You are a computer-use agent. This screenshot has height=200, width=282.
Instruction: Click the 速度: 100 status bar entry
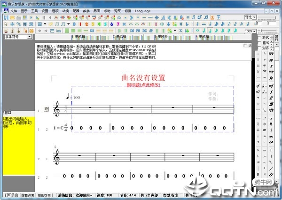[105, 195]
